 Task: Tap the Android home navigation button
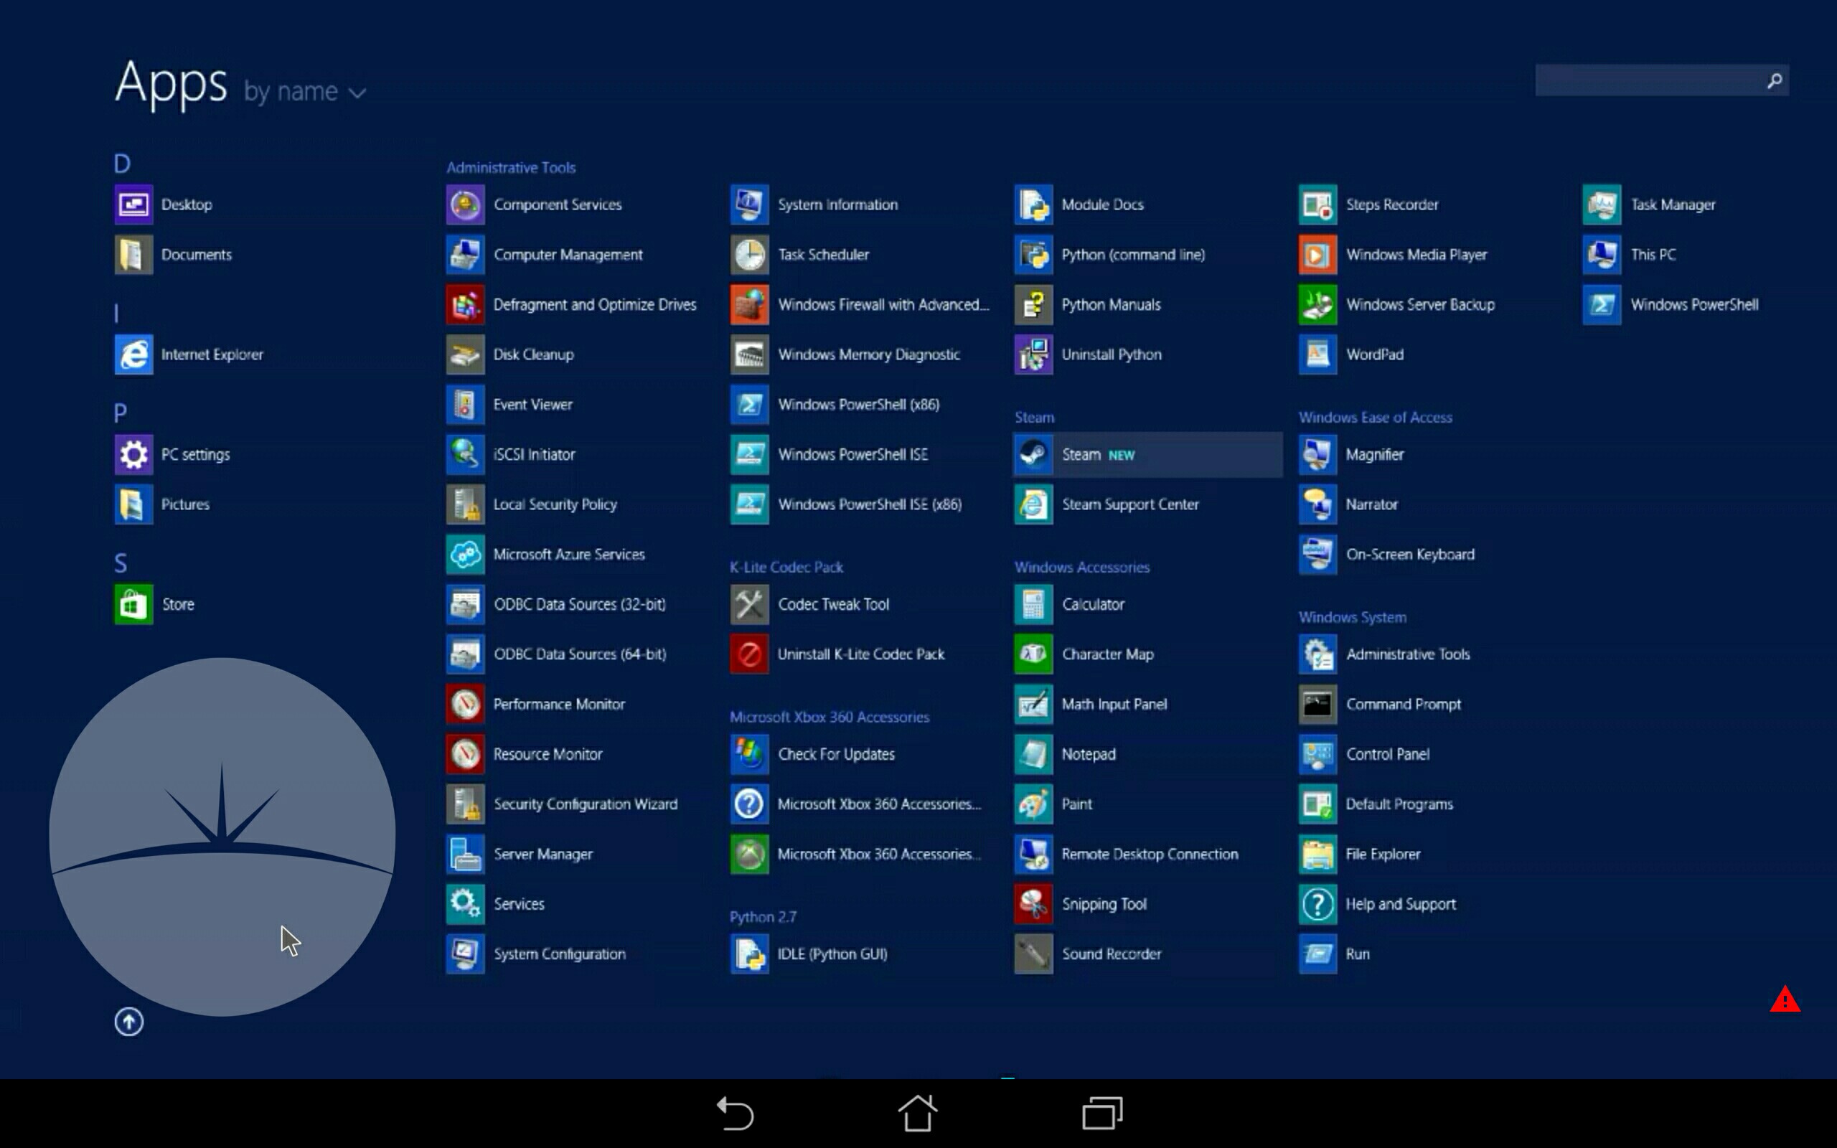(918, 1113)
